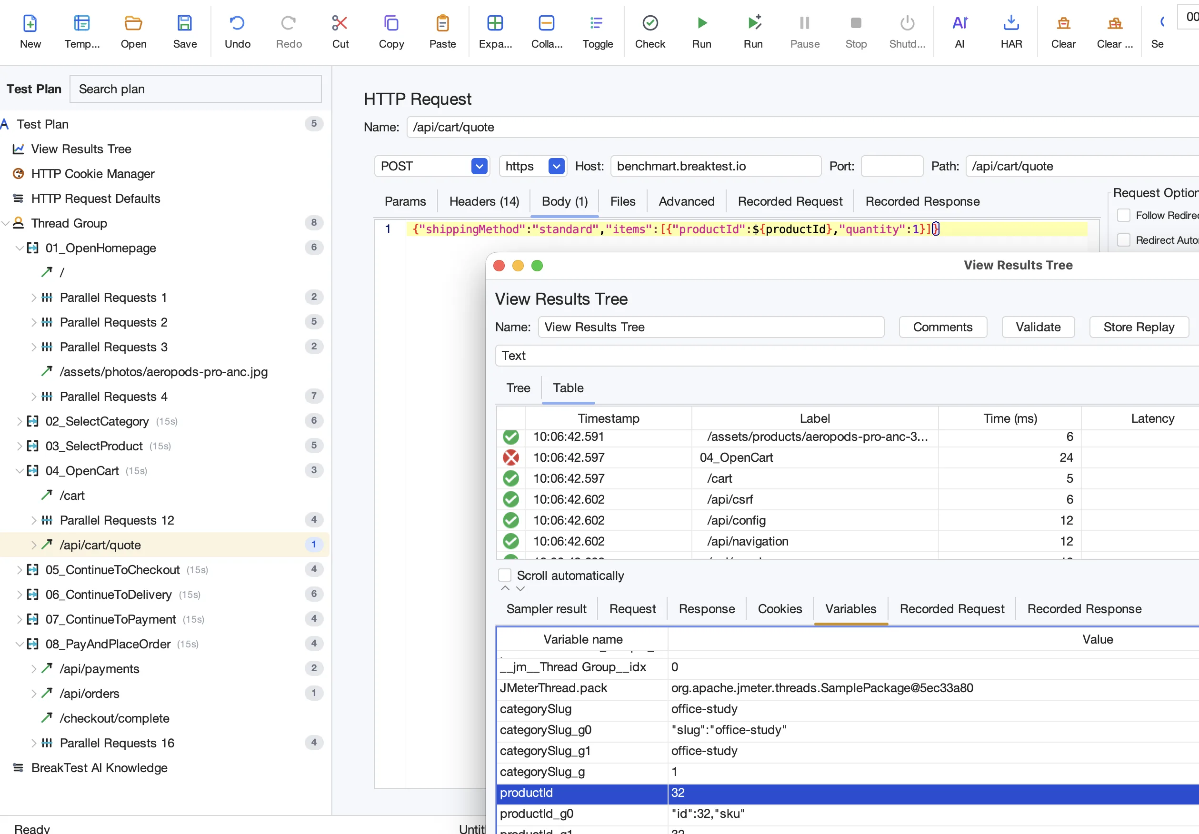Click the Redo toolbar icon
Image resolution: width=1199 pixels, height=834 pixels.
point(289,23)
